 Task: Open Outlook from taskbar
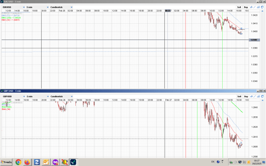tap(46, 162)
